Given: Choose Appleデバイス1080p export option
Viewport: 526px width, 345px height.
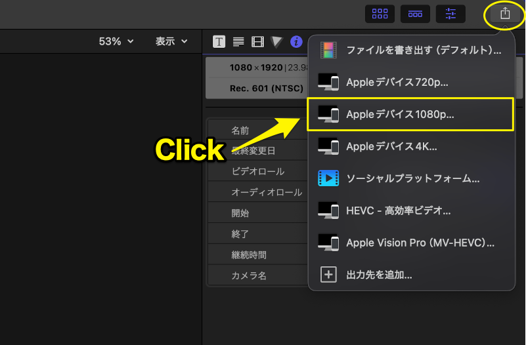Looking at the screenshot, I should pyautogui.click(x=411, y=114).
